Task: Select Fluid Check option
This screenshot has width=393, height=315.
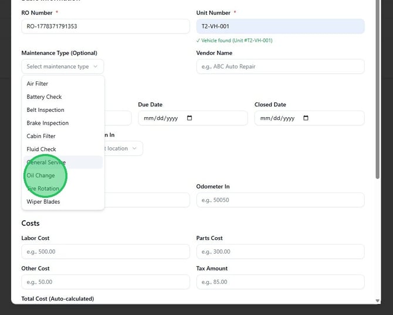Action: (x=63, y=149)
